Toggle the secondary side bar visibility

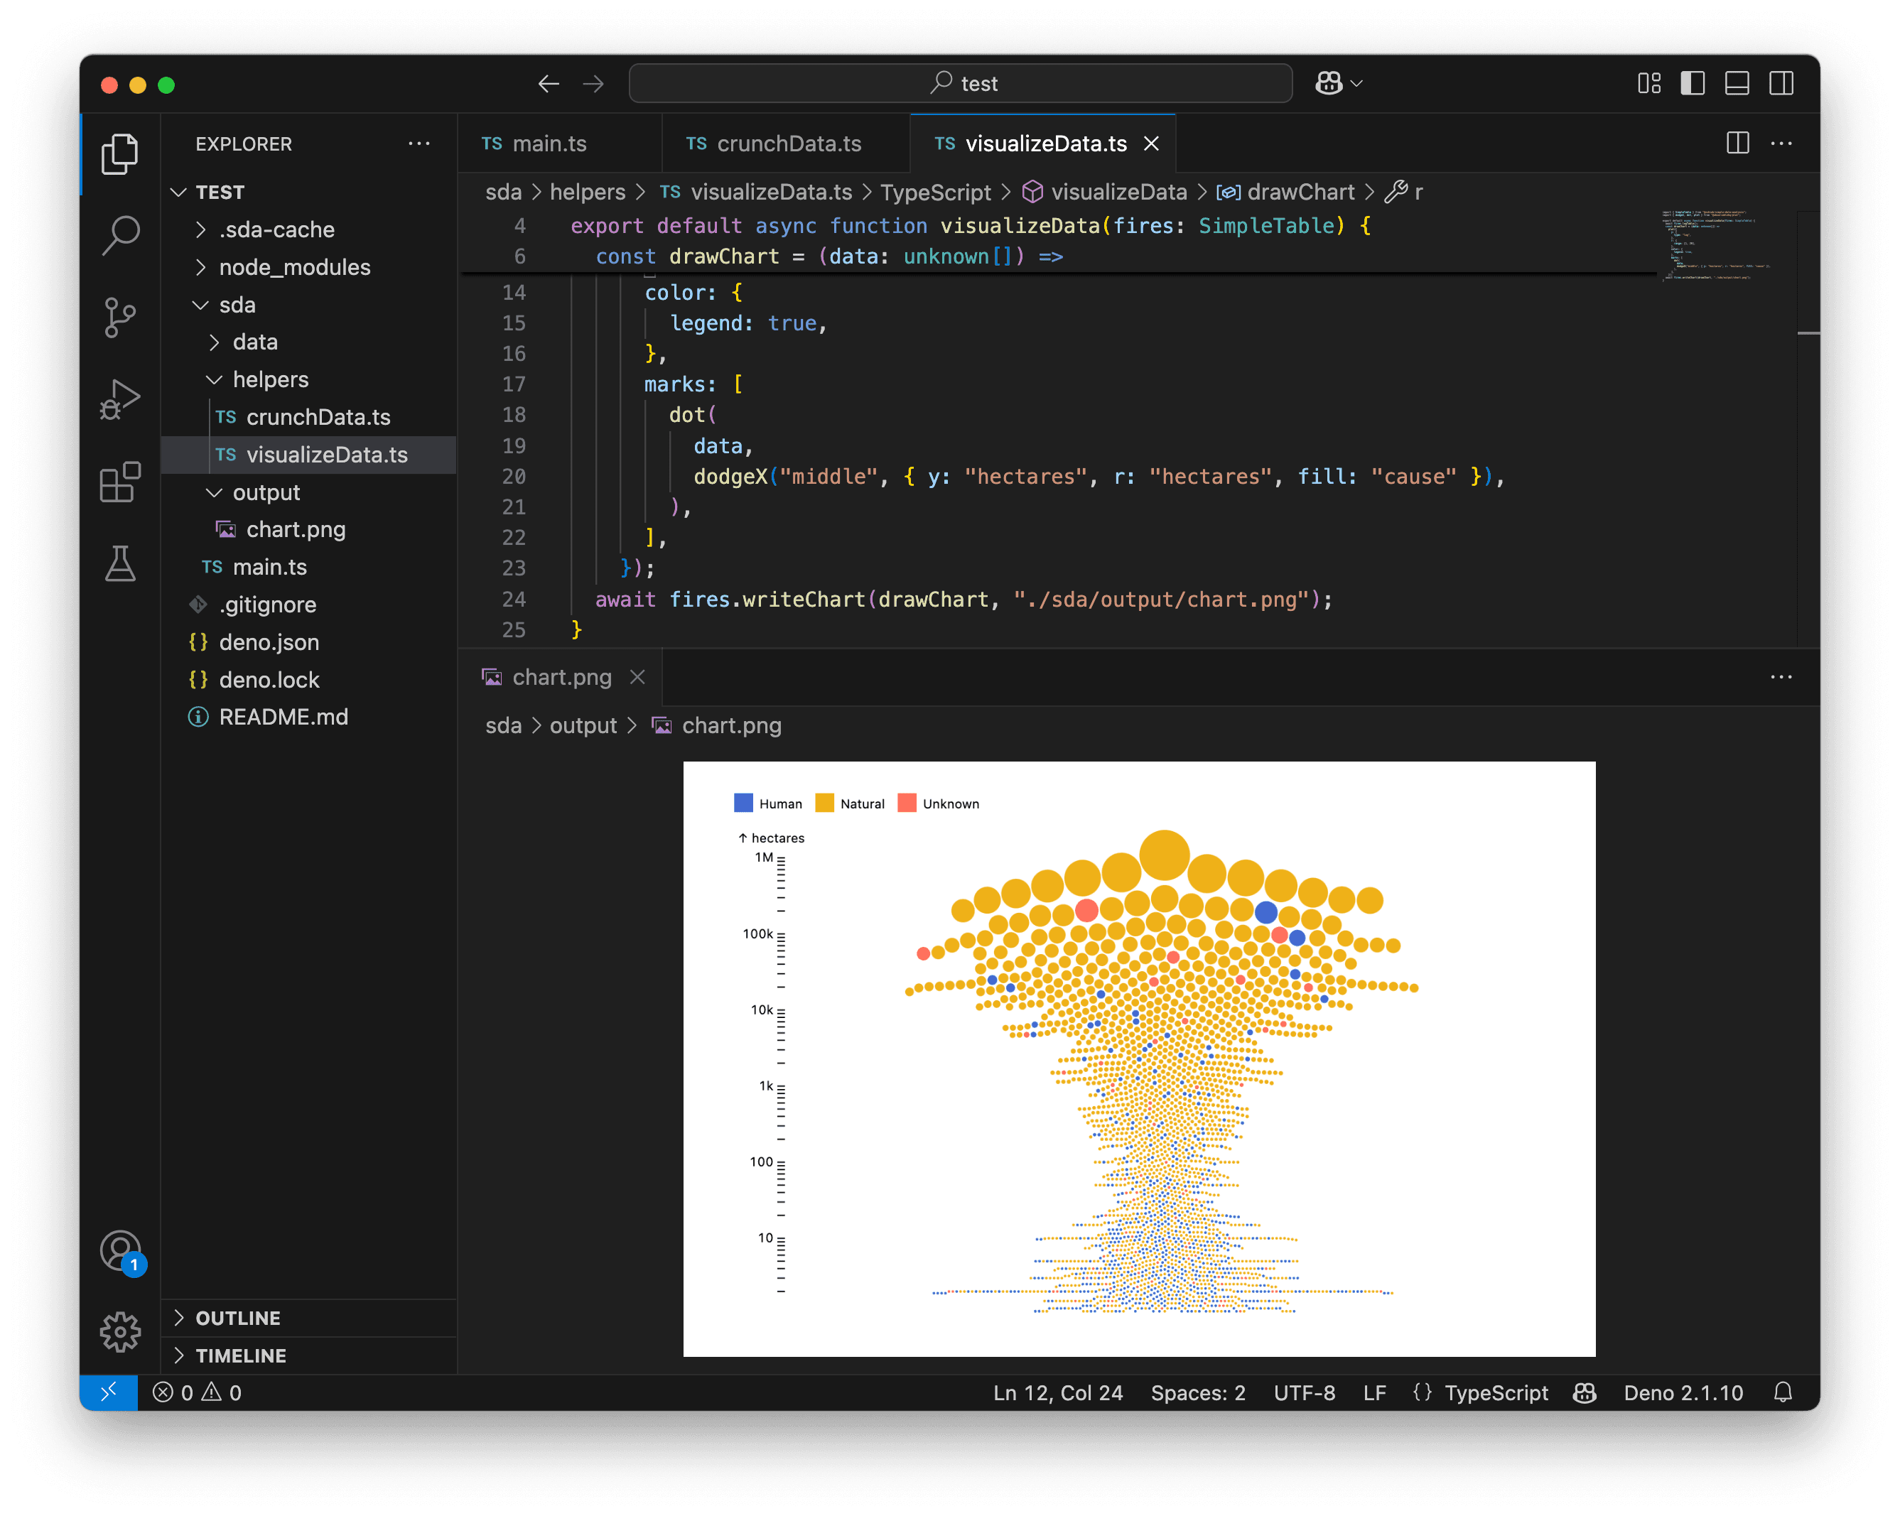(x=1781, y=84)
